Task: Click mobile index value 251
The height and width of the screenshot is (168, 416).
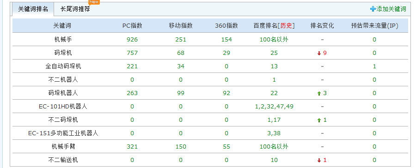Action: coord(181,40)
